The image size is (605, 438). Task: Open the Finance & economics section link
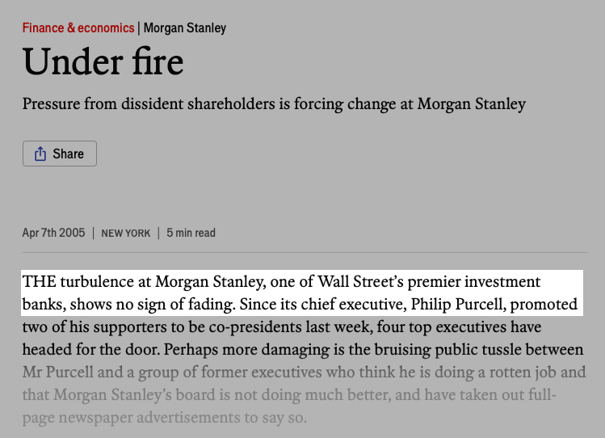click(78, 28)
